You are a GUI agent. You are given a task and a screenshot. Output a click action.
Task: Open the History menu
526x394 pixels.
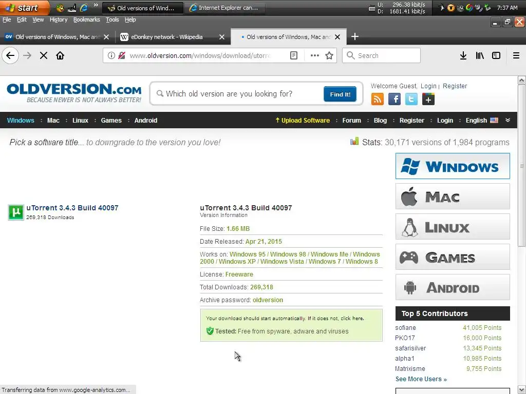tap(59, 19)
